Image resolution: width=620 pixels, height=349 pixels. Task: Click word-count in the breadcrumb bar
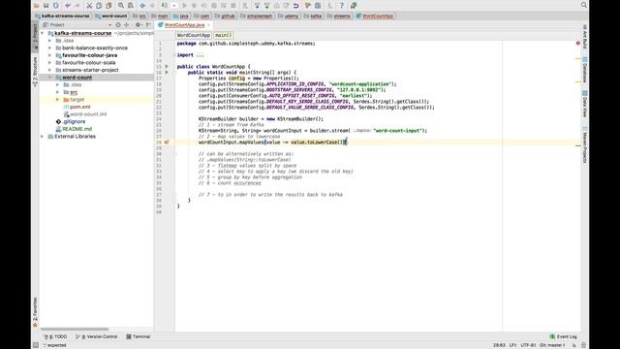(111, 16)
